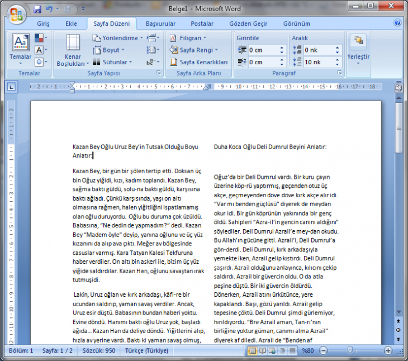This screenshot has height=361, width=408.
Task: Click zoom out minus button
Action: coord(323,350)
